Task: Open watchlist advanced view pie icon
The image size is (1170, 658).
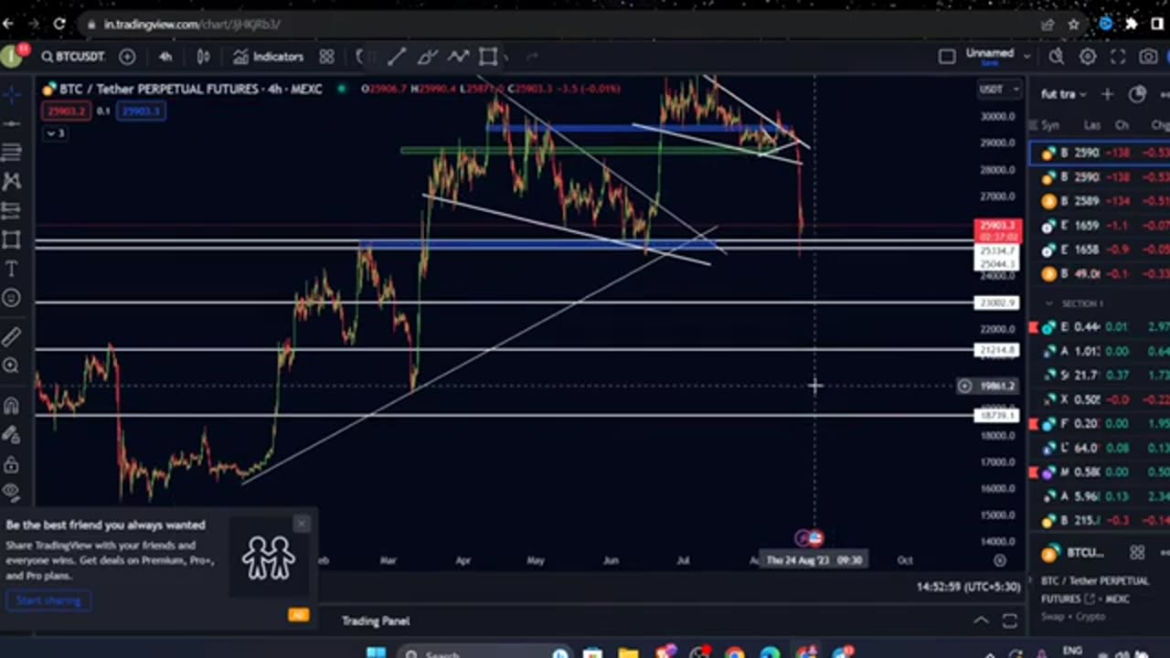Action: pos(1137,94)
